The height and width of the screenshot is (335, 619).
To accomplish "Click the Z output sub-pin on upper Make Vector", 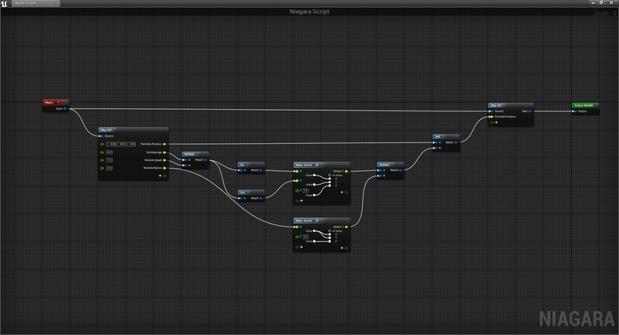I will click(329, 186).
